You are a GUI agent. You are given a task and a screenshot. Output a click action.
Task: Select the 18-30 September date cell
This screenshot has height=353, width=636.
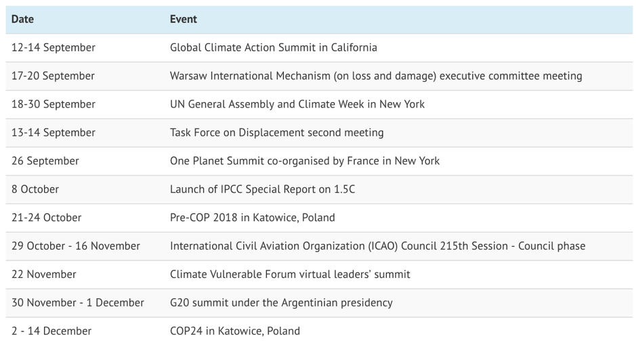pos(54,104)
